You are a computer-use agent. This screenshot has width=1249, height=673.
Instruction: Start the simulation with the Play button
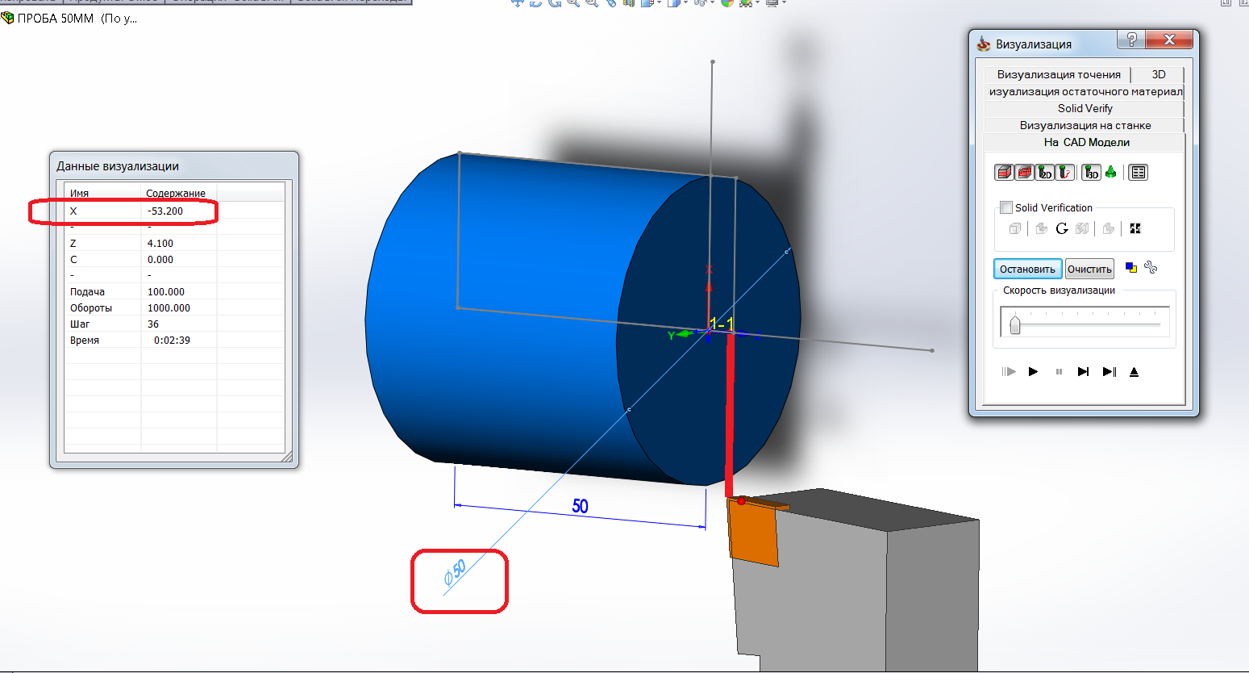(1033, 372)
